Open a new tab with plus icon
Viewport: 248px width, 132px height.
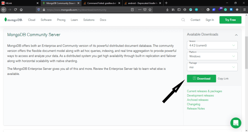[x=166, y=3]
